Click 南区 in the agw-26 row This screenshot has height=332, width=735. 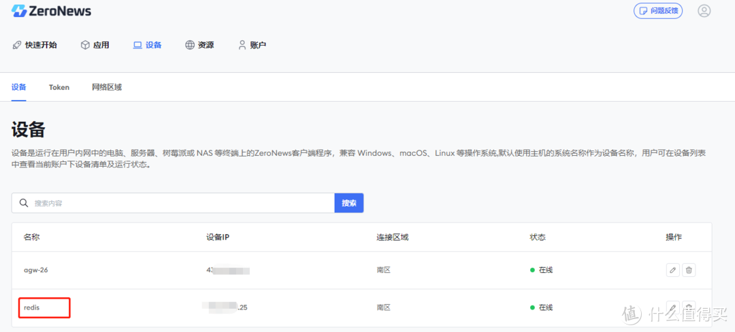[383, 270]
